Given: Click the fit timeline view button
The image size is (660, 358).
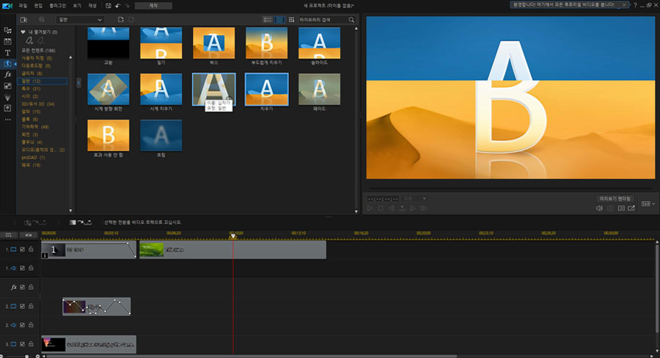Looking at the screenshot, I should coord(28,235).
